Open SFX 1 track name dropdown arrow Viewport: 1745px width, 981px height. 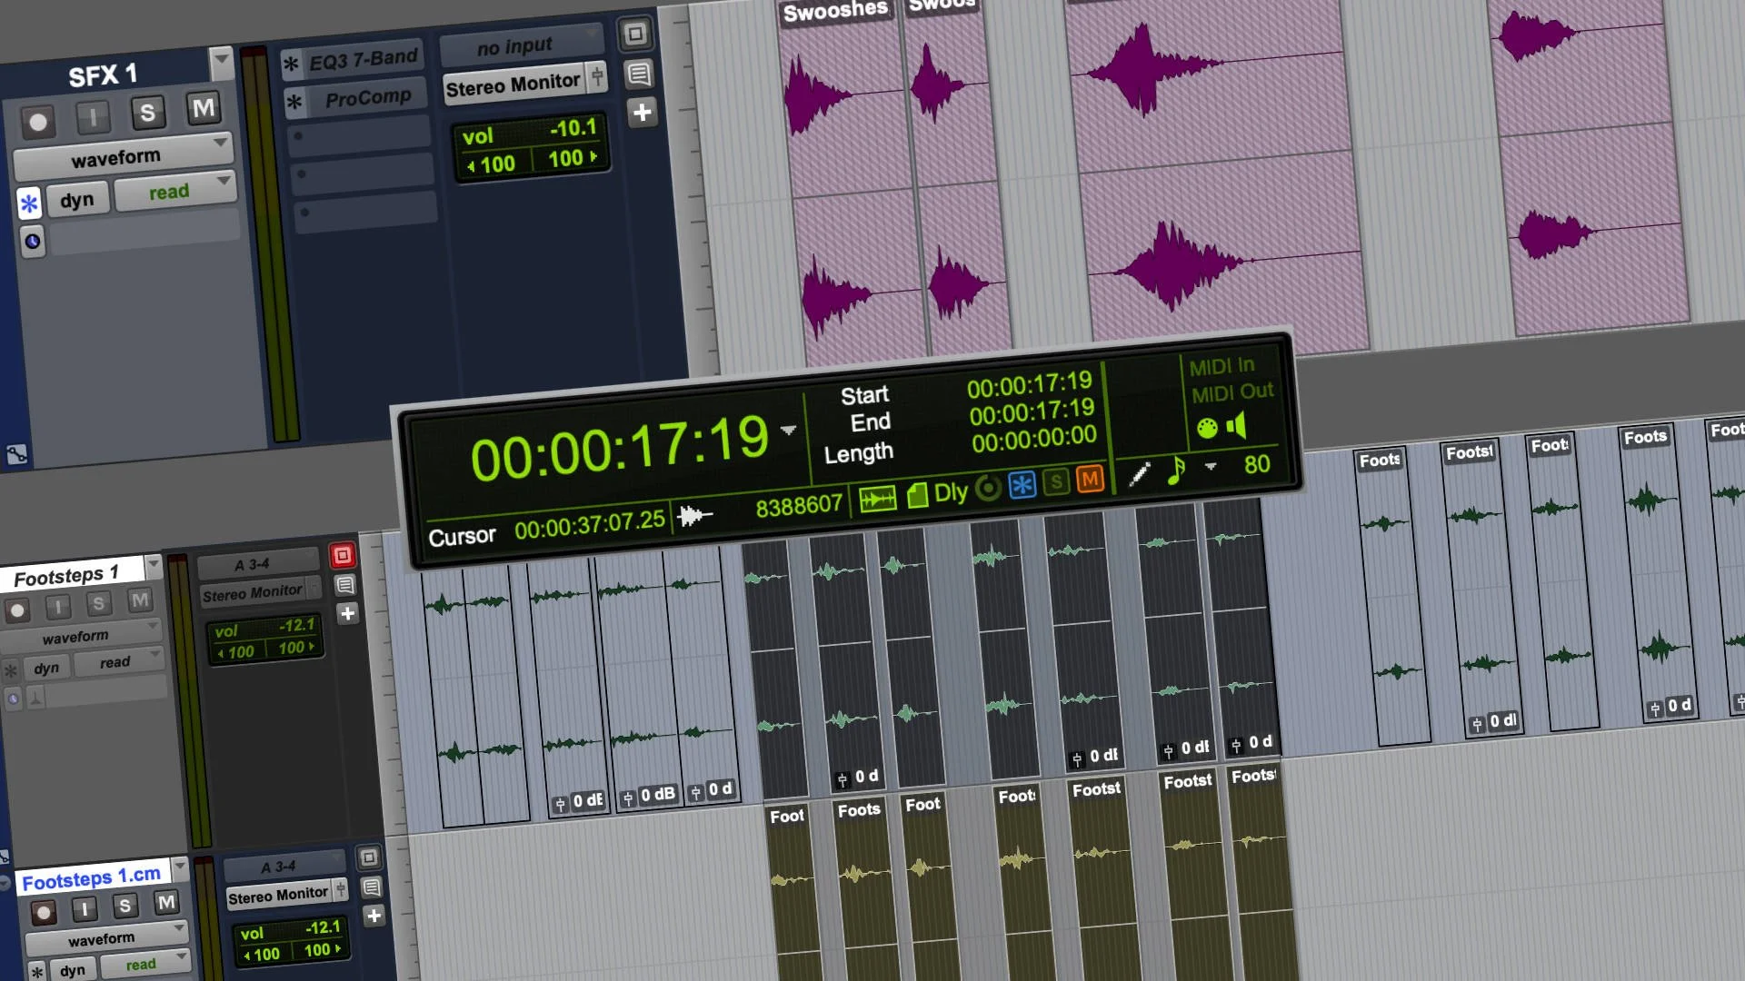click(221, 62)
